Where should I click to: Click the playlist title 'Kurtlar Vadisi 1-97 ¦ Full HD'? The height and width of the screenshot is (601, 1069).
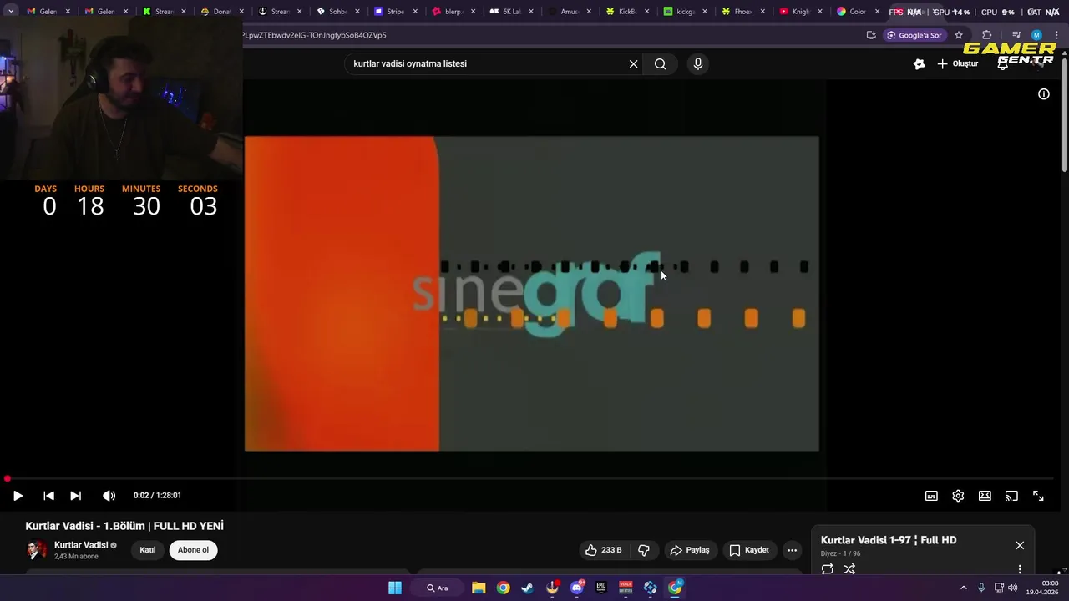(889, 540)
